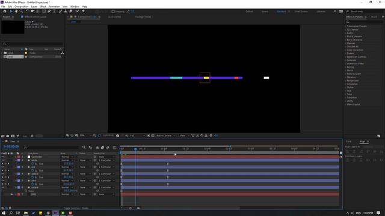Open the File menu
This screenshot has width=385, height=216.
point(3,7)
